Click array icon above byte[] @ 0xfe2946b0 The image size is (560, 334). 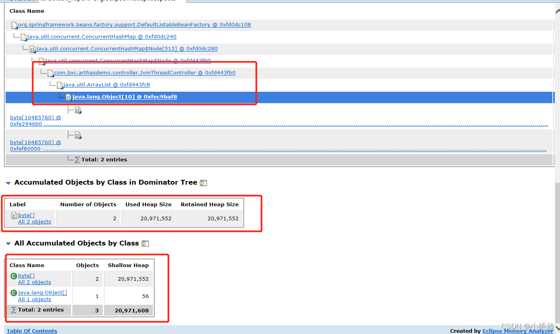point(78,110)
